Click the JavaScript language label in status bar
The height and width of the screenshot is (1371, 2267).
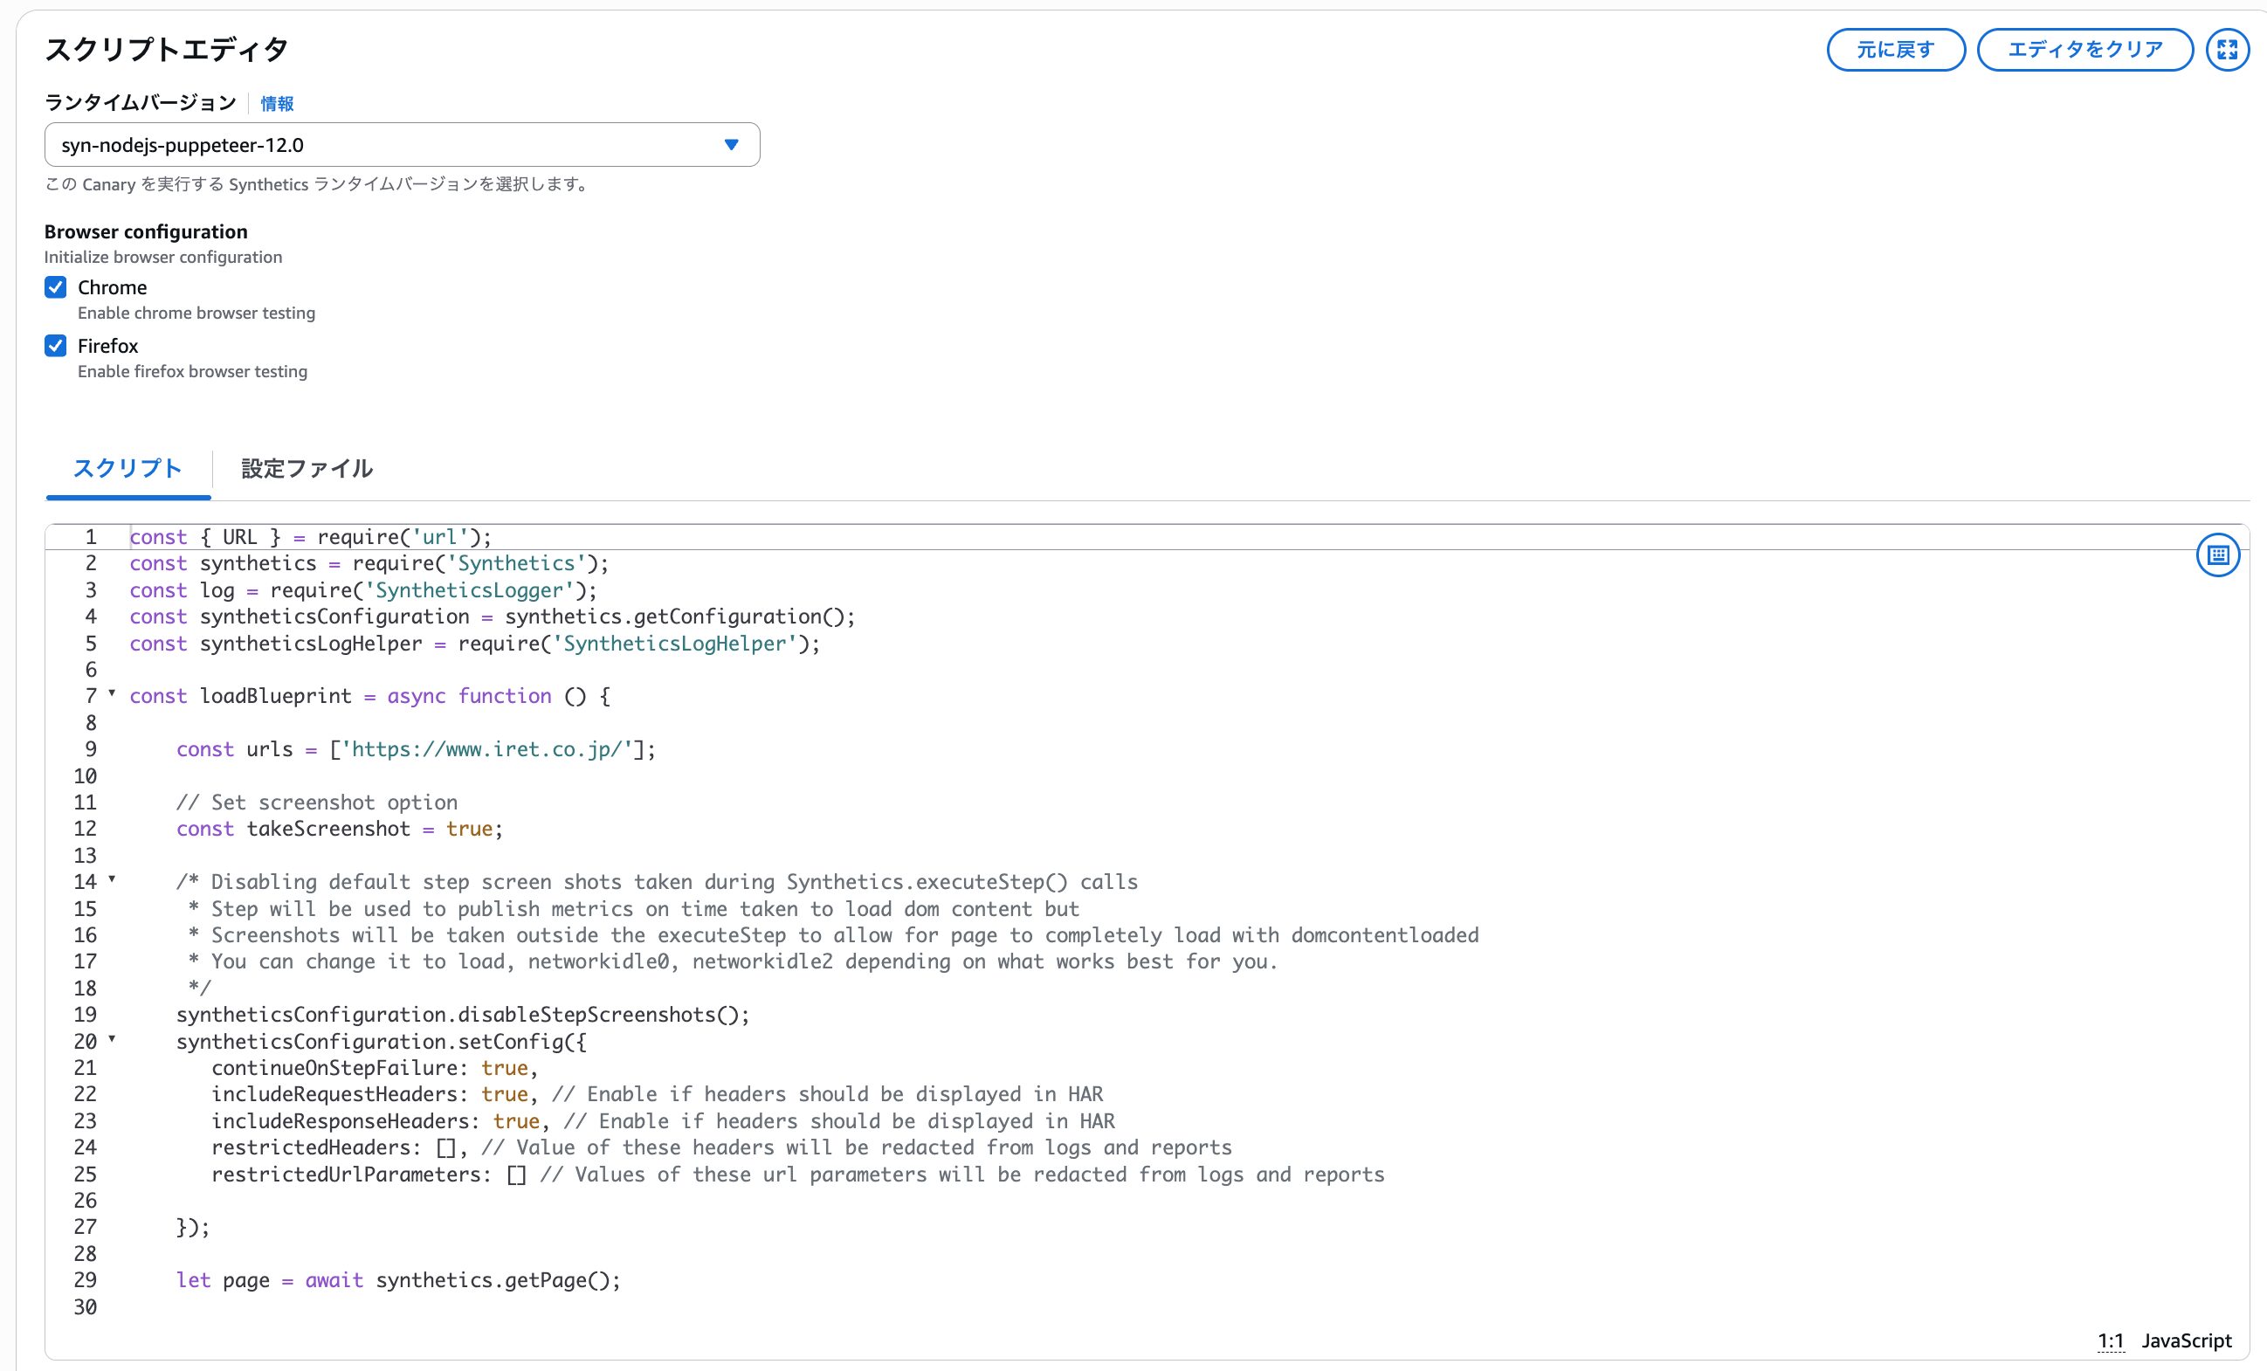(x=2186, y=1340)
